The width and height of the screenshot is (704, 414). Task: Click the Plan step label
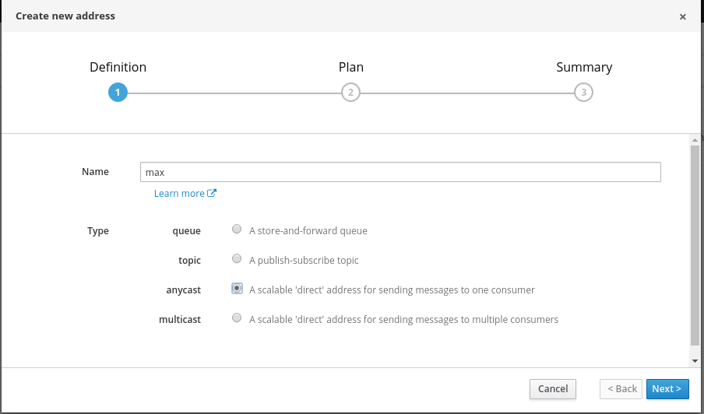[350, 68]
